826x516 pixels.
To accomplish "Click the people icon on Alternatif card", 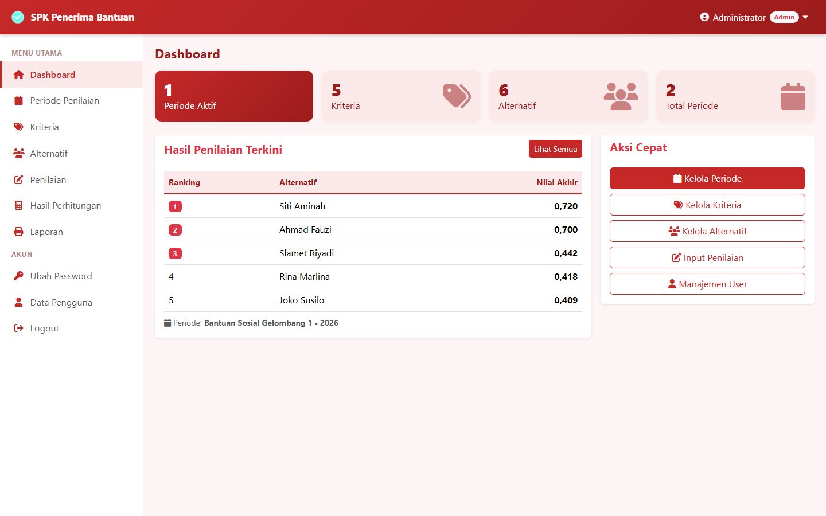I will (x=621, y=96).
